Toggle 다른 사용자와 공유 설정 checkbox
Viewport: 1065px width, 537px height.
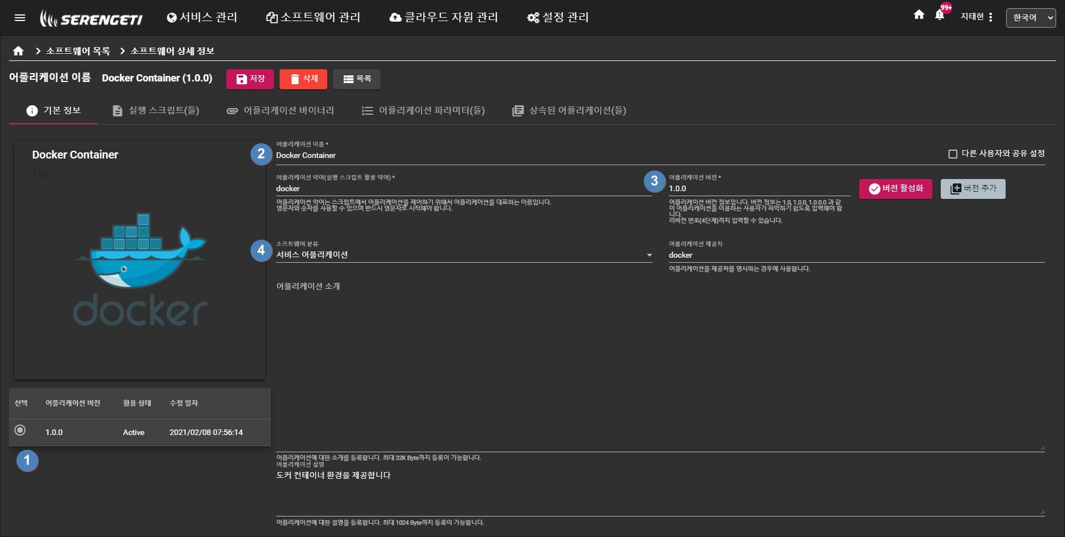point(953,154)
